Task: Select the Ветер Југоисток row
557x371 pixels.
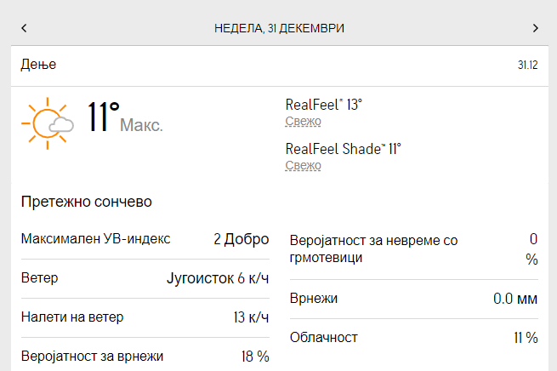Action: click(145, 278)
